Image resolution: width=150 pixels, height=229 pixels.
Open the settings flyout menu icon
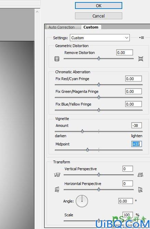pos(141,38)
